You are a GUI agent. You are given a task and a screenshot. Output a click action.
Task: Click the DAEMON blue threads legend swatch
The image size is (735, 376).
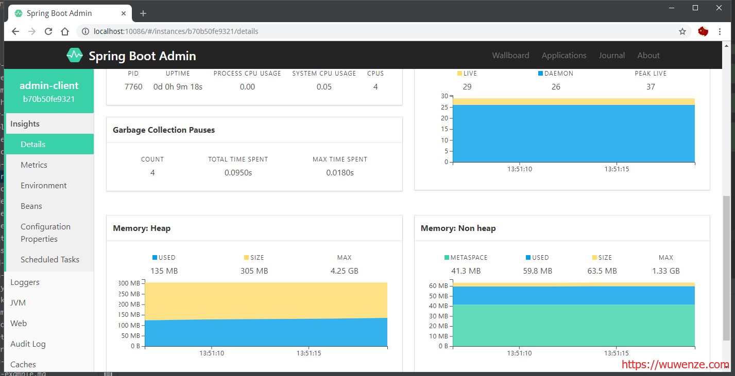(540, 74)
